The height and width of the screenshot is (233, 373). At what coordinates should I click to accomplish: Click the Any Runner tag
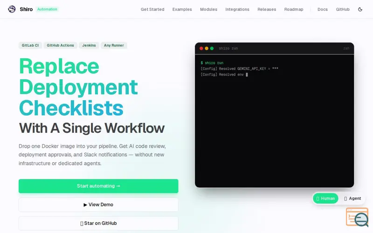(x=114, y=45)
